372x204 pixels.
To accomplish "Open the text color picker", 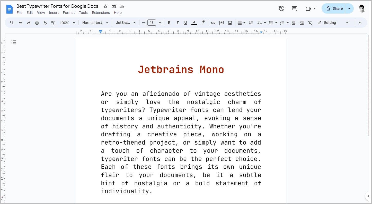I will [194, 23].
